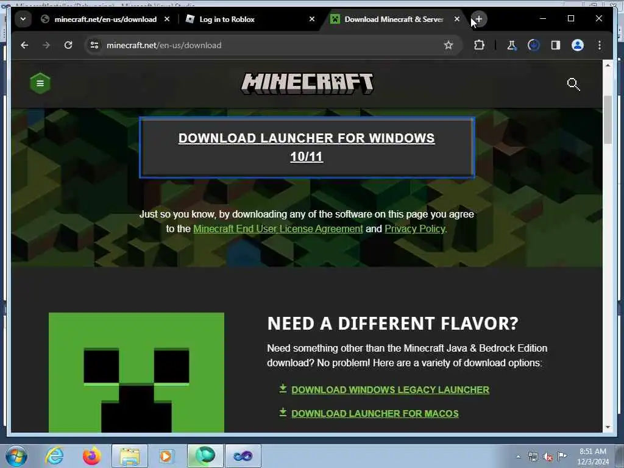The image size is (624, 468).
Task: Click the muted volume tray icon
Action: tap(548, 456)
